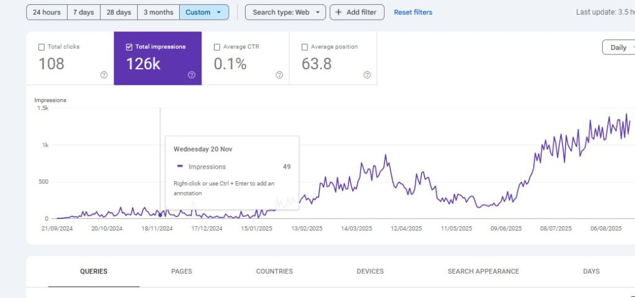
Task: Open help icon on Average CTR card
Action: pyautogui.click(x=280, y=75)
